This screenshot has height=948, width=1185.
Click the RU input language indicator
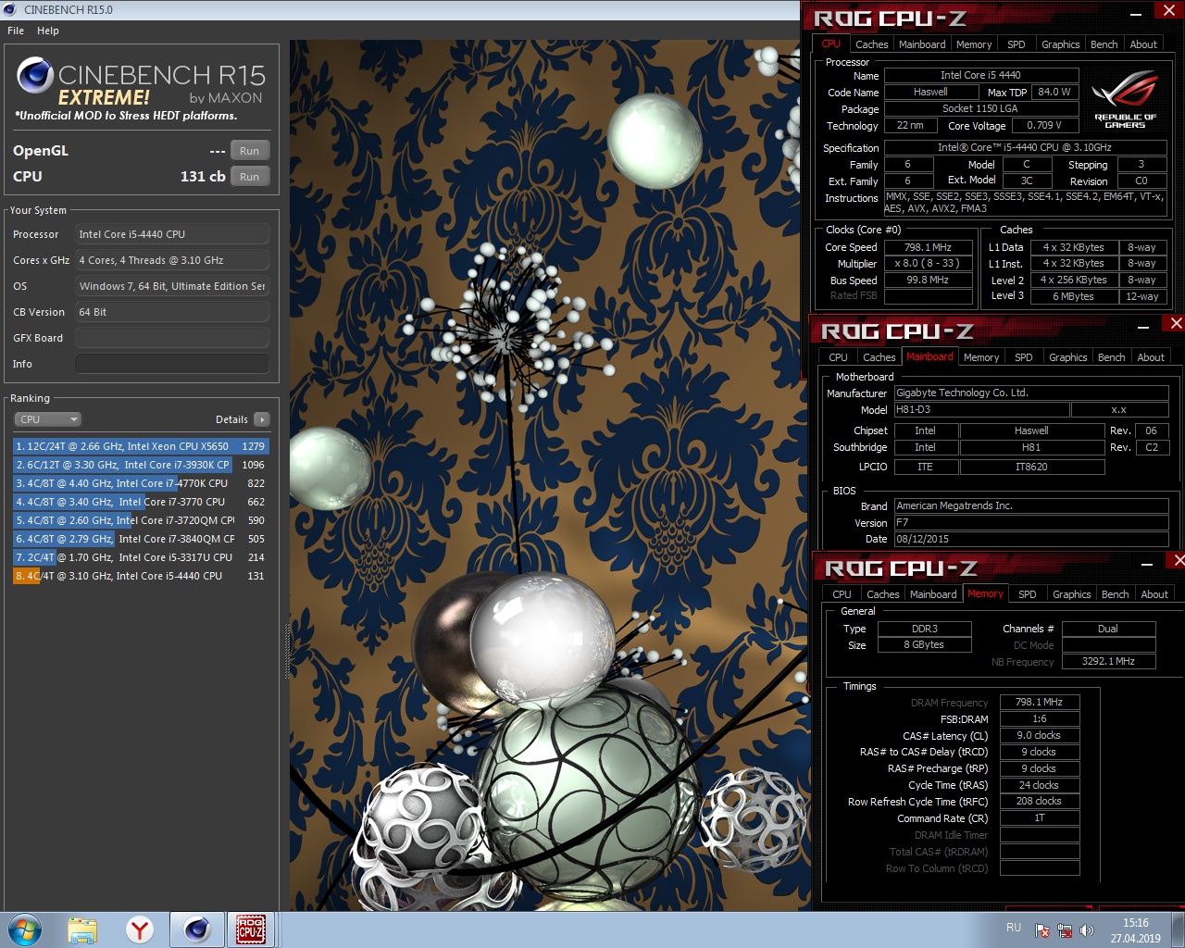1014,928
